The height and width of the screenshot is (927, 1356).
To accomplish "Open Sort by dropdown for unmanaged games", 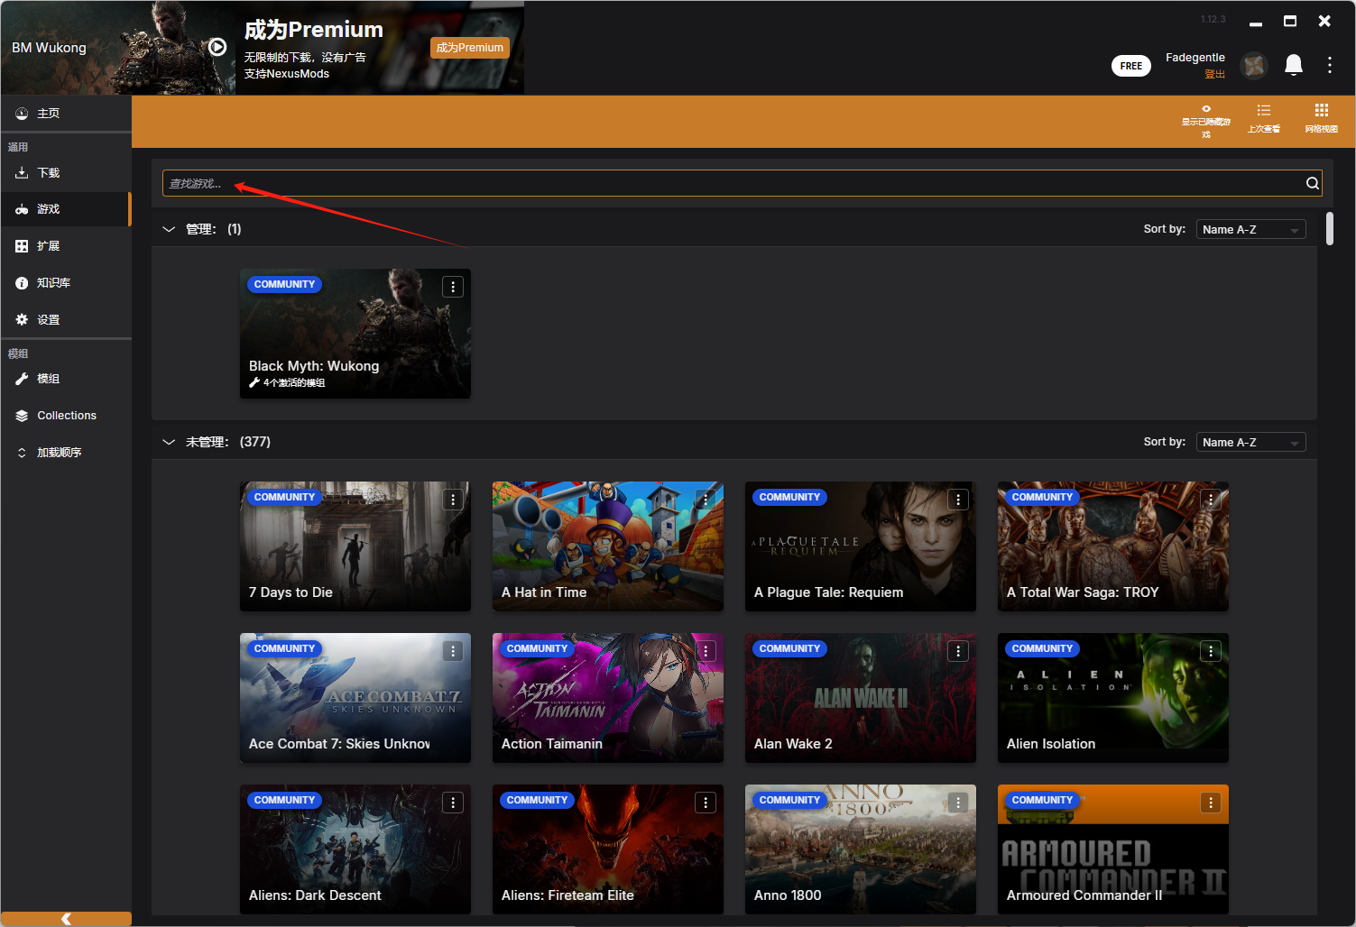I will pos(1250,442).
